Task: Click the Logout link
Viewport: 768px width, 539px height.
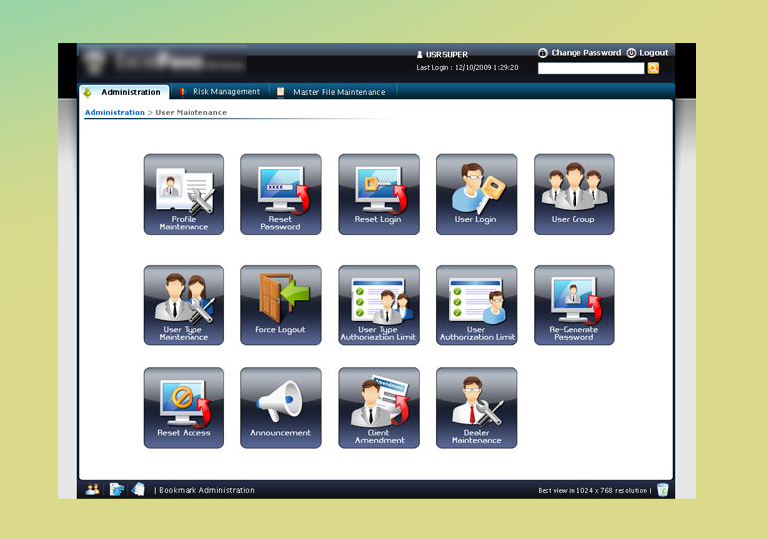Action: 653,53
